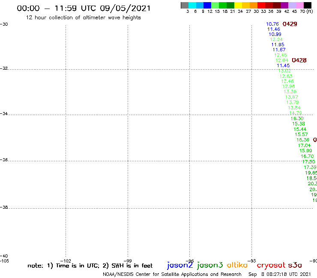Click the value 13.84 on the track
This screenshot has width=317, height=278.
294,108
